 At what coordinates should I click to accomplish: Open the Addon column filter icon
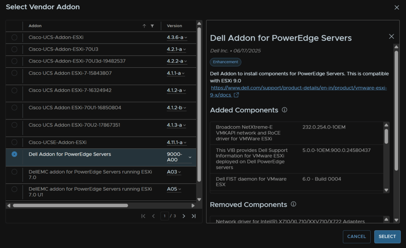152,26
